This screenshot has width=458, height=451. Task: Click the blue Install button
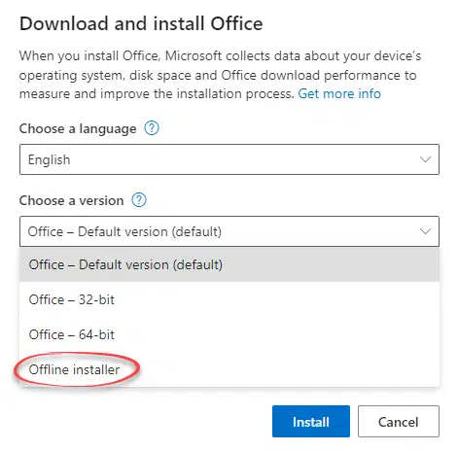point(311,421)
